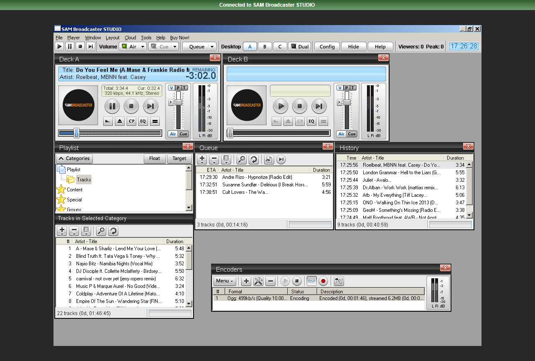The height and width of the screenshot is (361, 535).
Task: Click the Float button in the Playlist panel
Action: pyautogui.click(x=154, y=158)
